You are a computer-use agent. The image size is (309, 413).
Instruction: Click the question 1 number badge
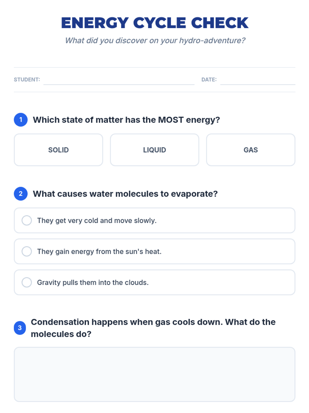21,120
